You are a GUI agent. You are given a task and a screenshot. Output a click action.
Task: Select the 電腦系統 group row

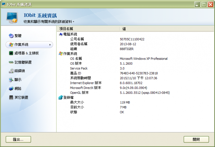[x=135, y=34]
